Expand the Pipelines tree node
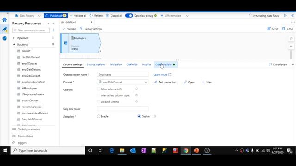The width and height of the screenshot is (296, 166). pos(14,38)
